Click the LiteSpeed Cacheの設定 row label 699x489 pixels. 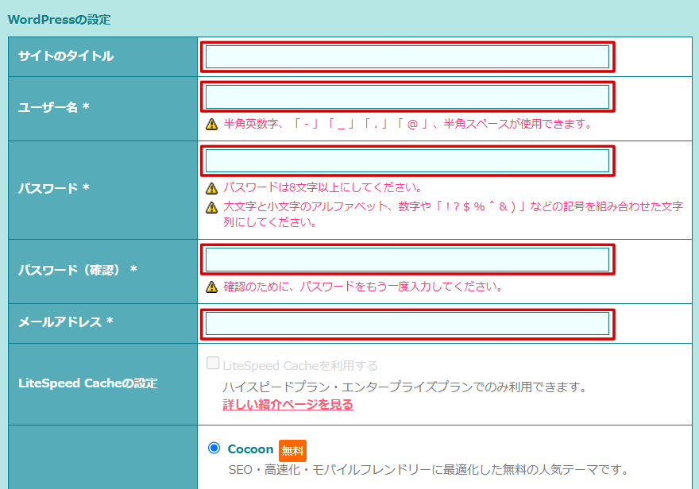[x=88, y=383]
